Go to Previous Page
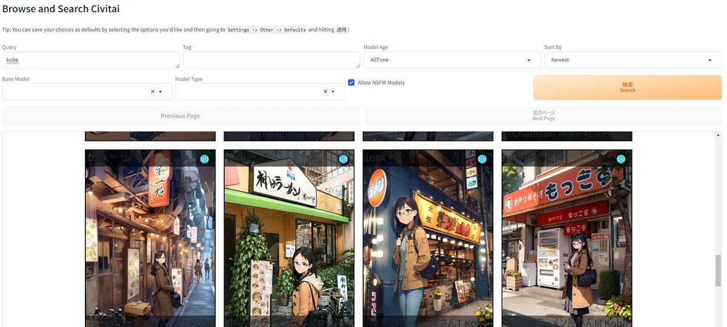 [x=181, y=116]
